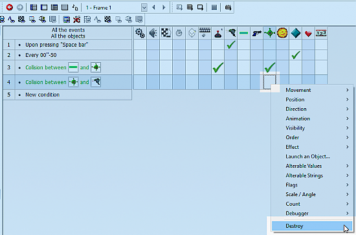This screenshot has width=356, height=235.
Task: Select the Timer clock column icon
Action: 179,33
